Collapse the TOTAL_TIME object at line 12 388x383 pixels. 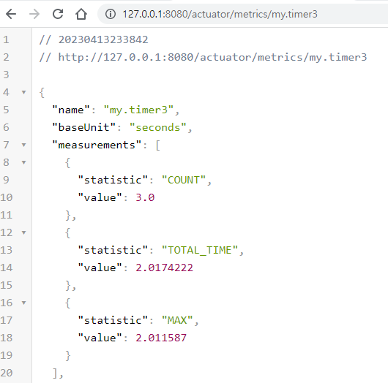pyautogui.click(x=23, y=232)
